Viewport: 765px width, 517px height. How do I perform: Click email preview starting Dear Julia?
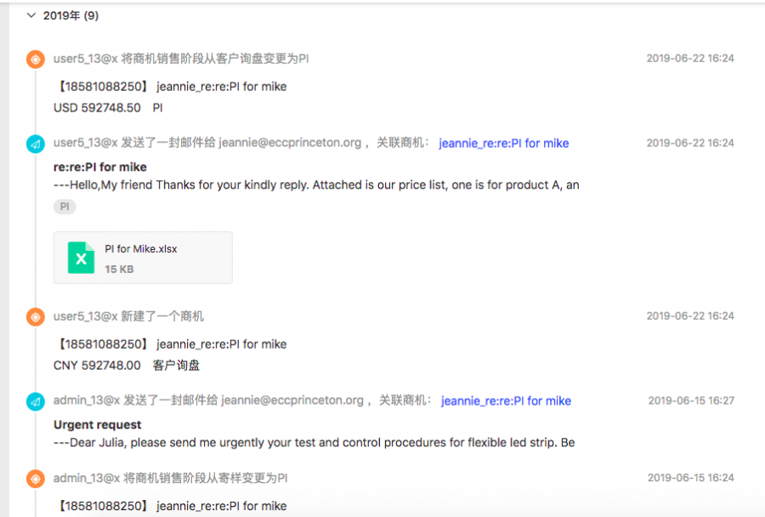(314, 443)
